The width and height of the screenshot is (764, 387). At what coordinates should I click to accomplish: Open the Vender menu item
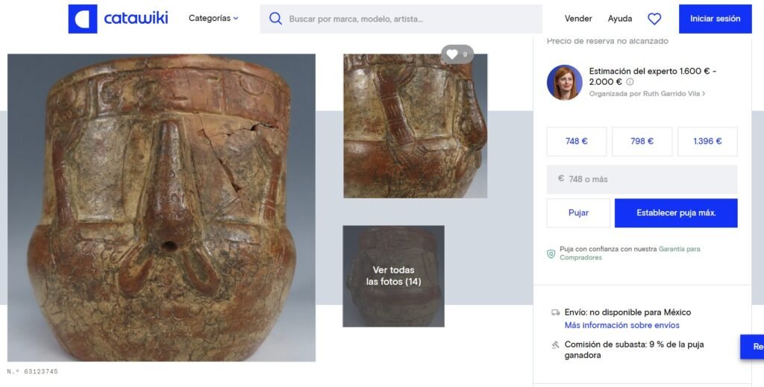tap(578, 19)
